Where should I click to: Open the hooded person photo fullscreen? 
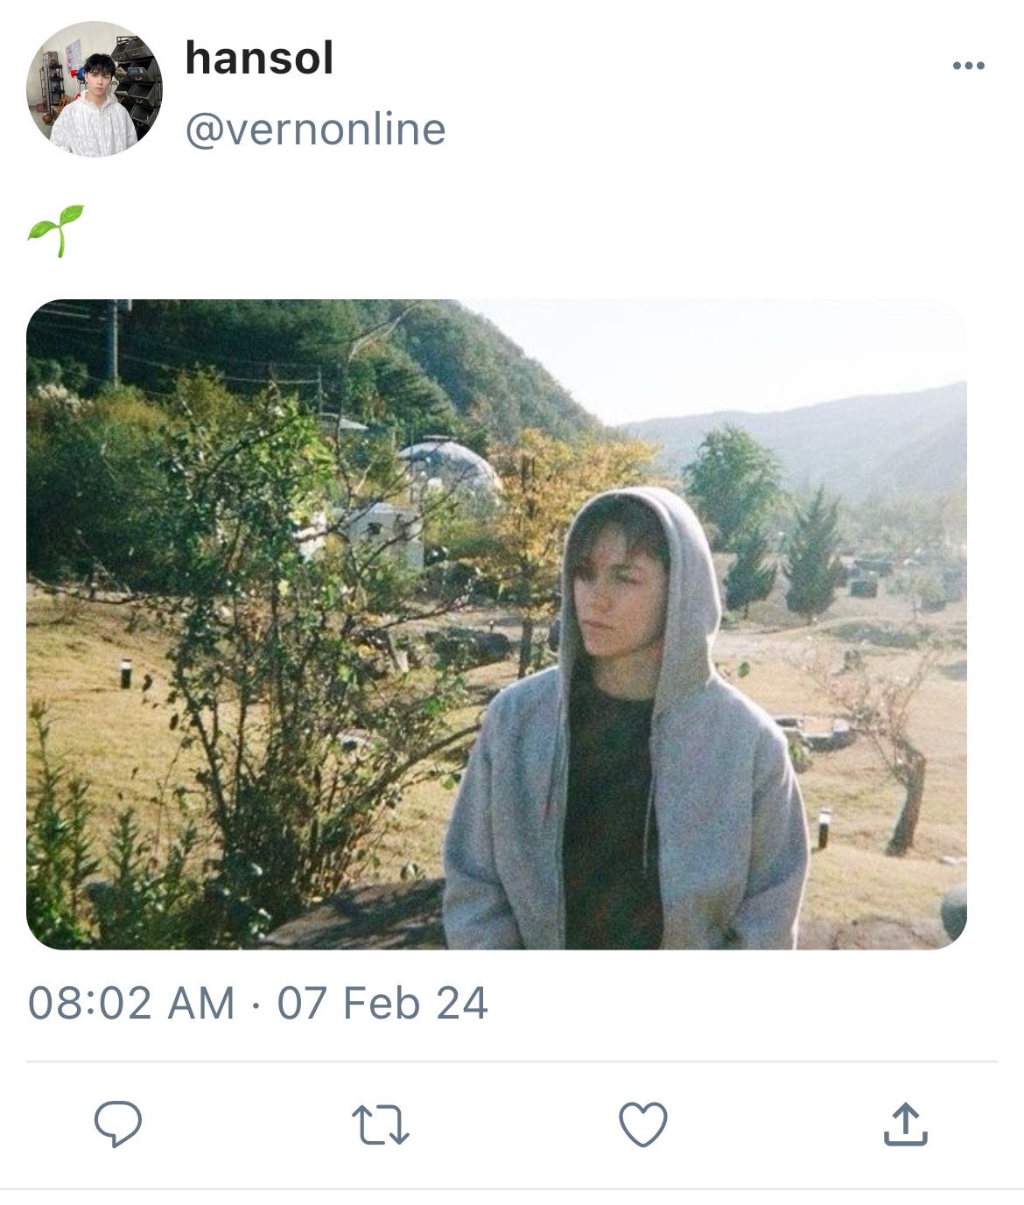(x=496, y=625)
